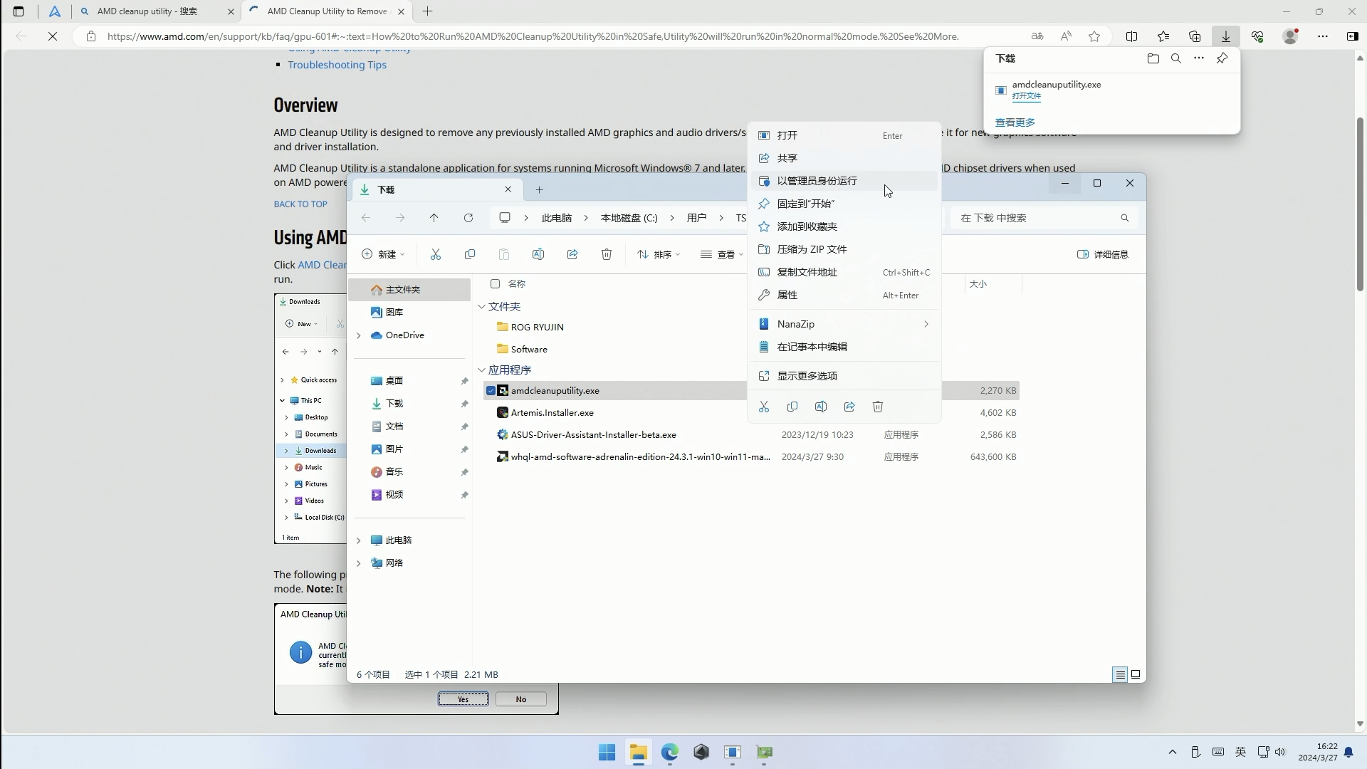Toggle the select-all checkbox beside 名称 header

496,283
